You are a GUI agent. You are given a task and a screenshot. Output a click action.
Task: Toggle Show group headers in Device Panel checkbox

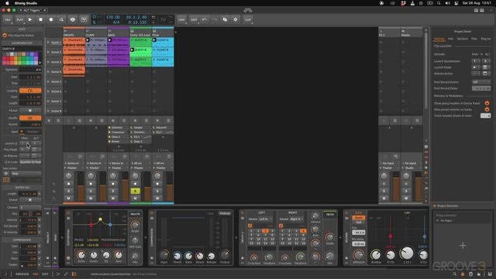tap(487, 103)
